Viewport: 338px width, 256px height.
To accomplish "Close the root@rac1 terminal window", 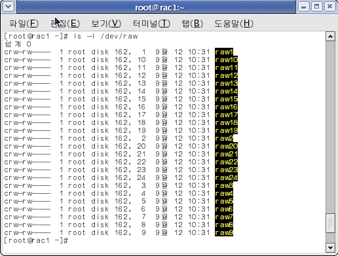I will pos(329,7).
